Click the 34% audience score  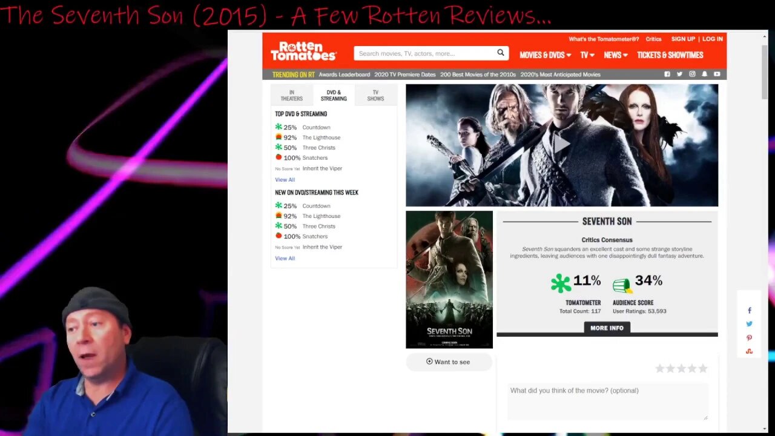click(648, 280)
